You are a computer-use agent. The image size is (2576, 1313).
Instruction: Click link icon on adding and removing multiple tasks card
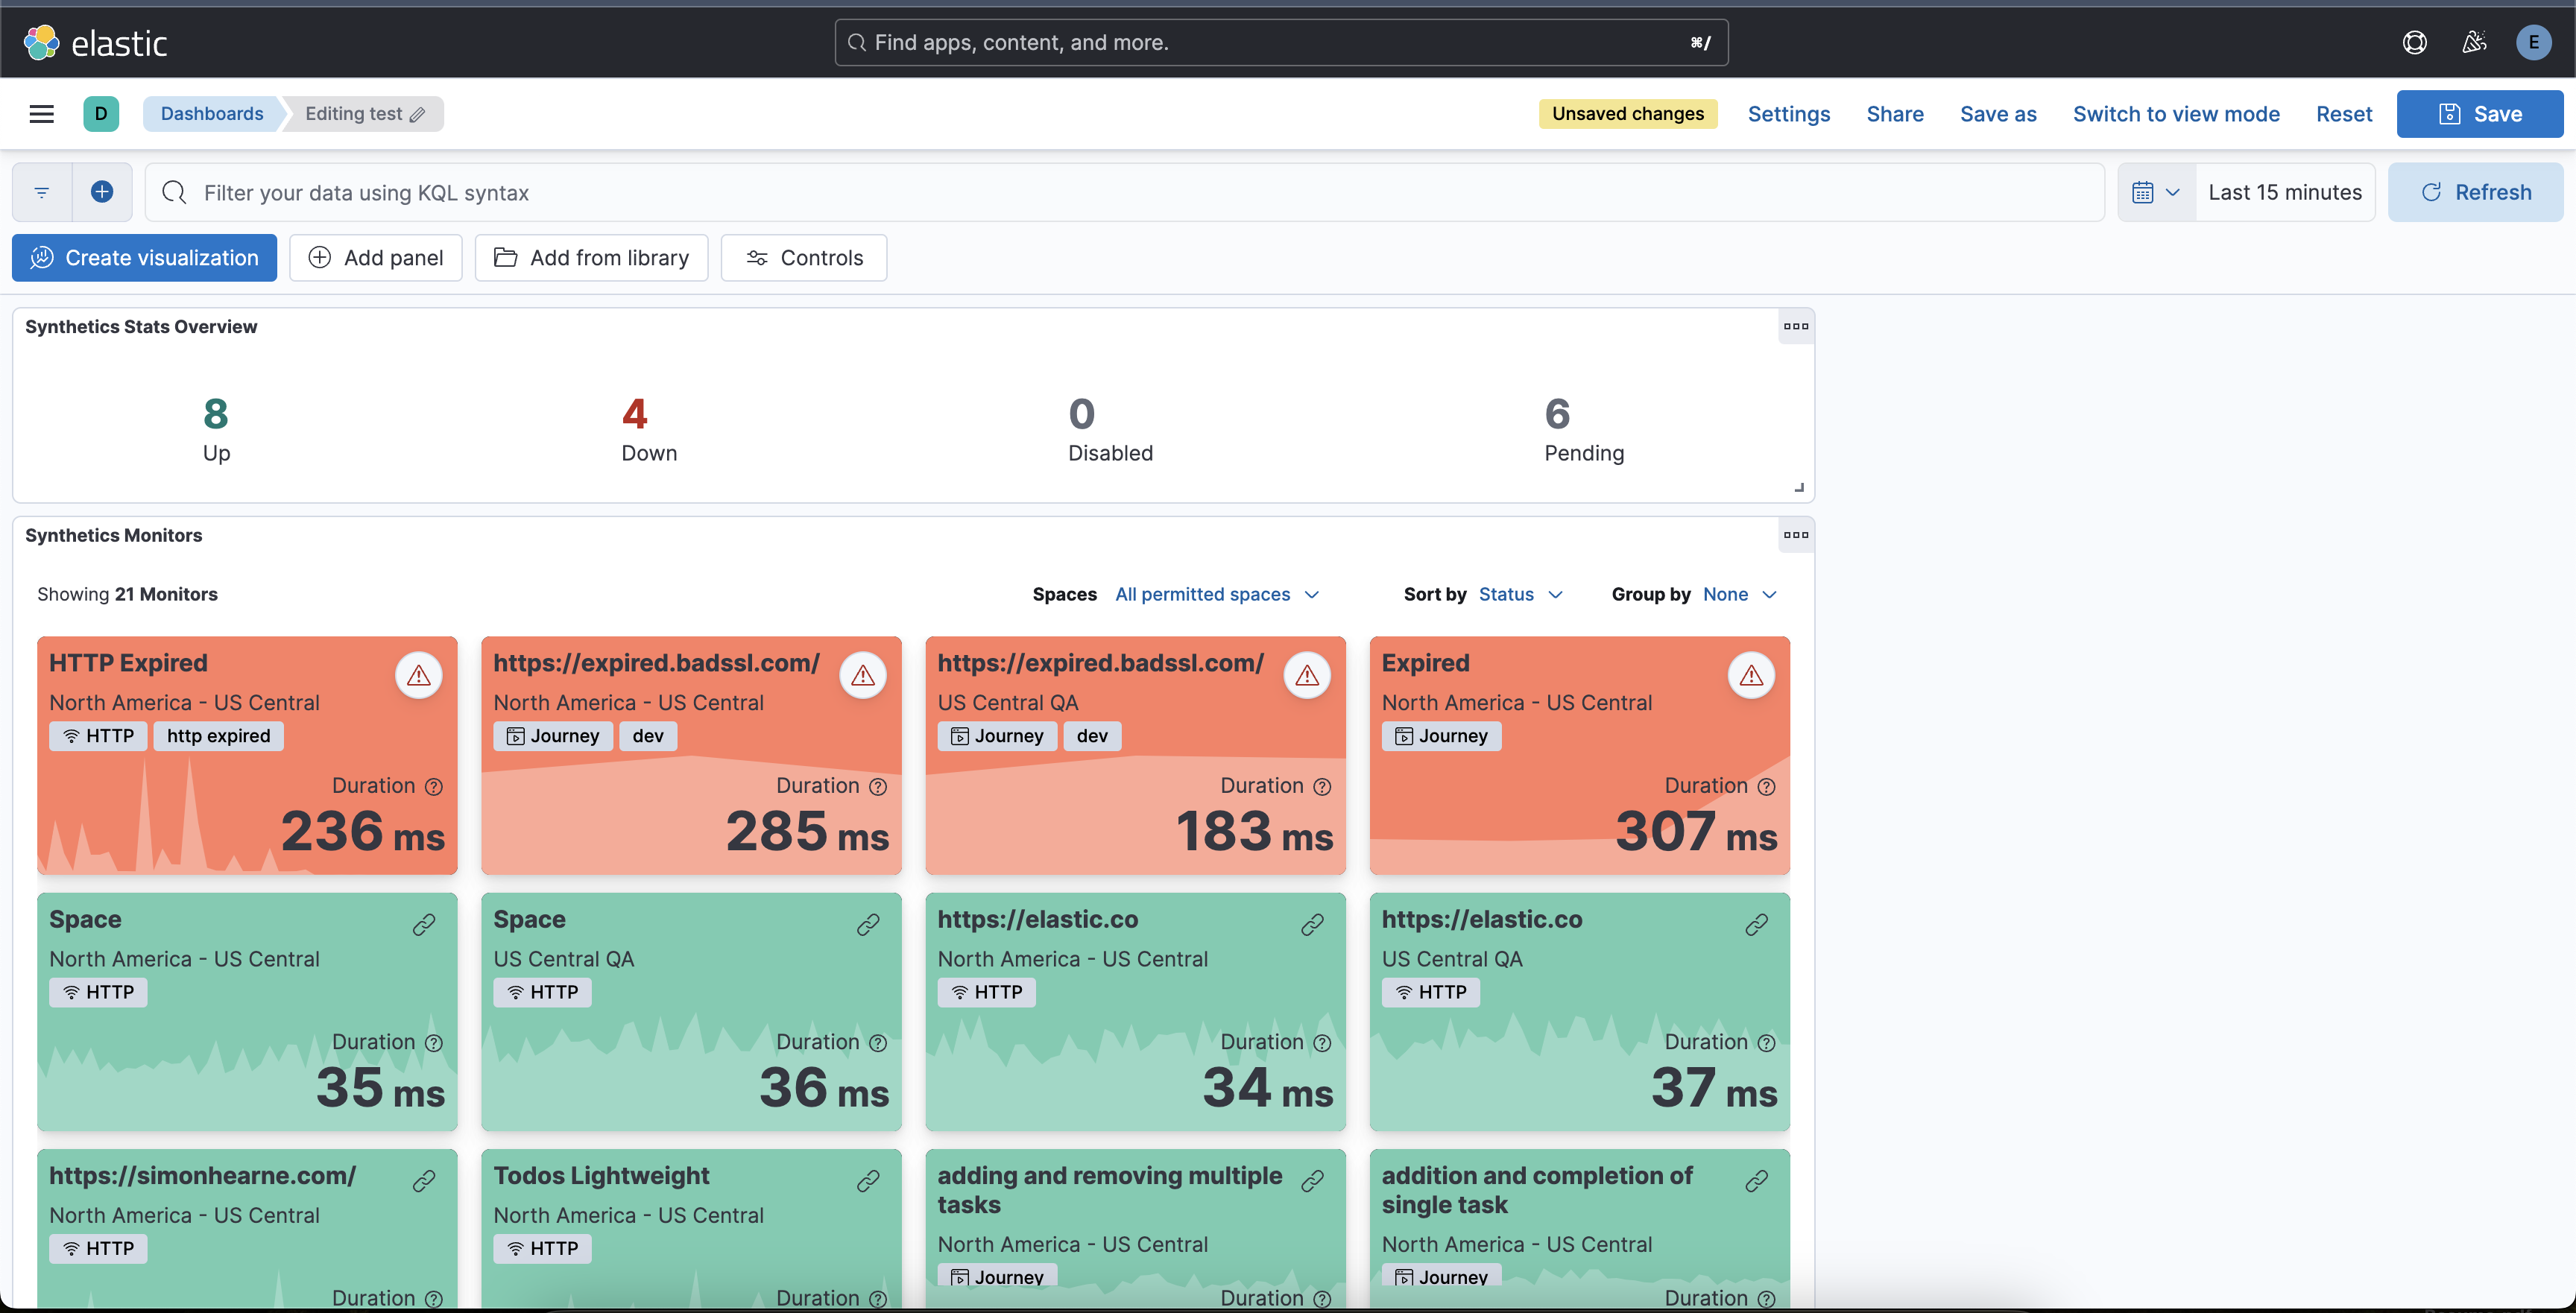1312,1181
